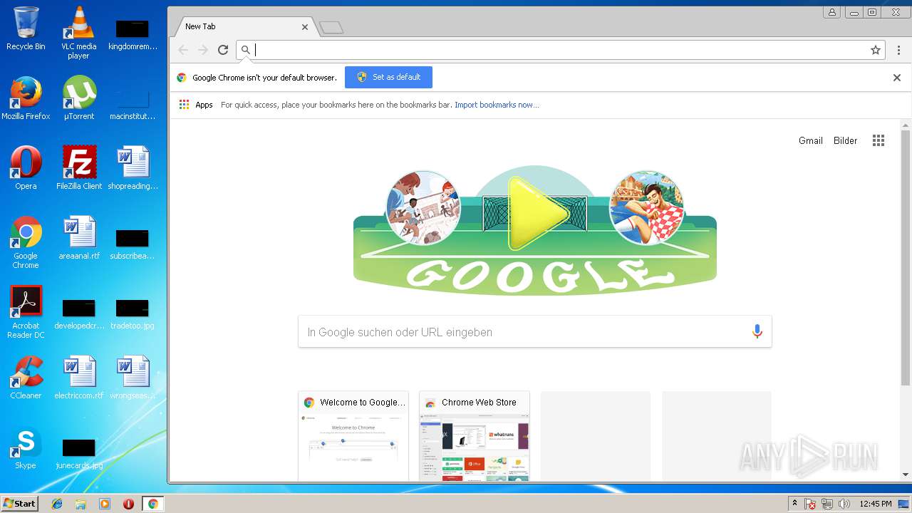912x513 pixels.
Task: Open the Opera desktop shortcut
Action: click(x=26, y=168)
